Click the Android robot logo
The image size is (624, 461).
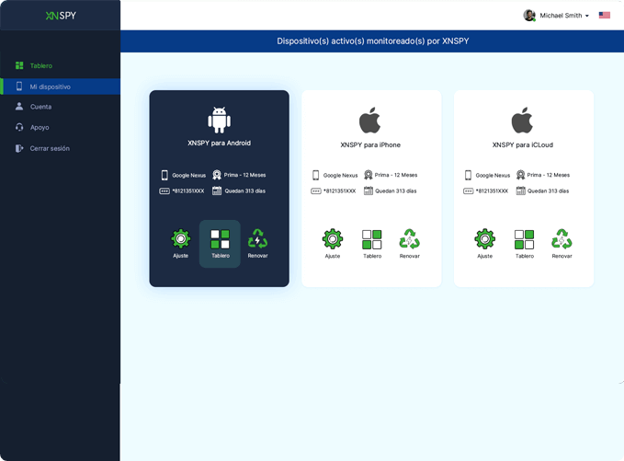coord(219,120)
